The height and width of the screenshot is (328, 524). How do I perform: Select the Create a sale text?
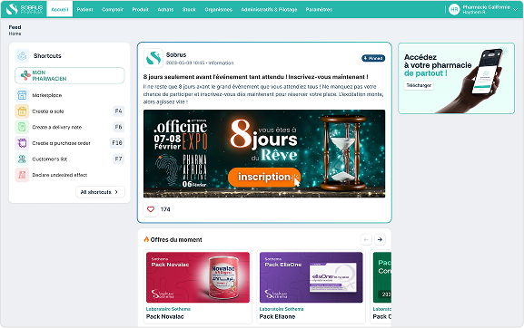[48, 111]
